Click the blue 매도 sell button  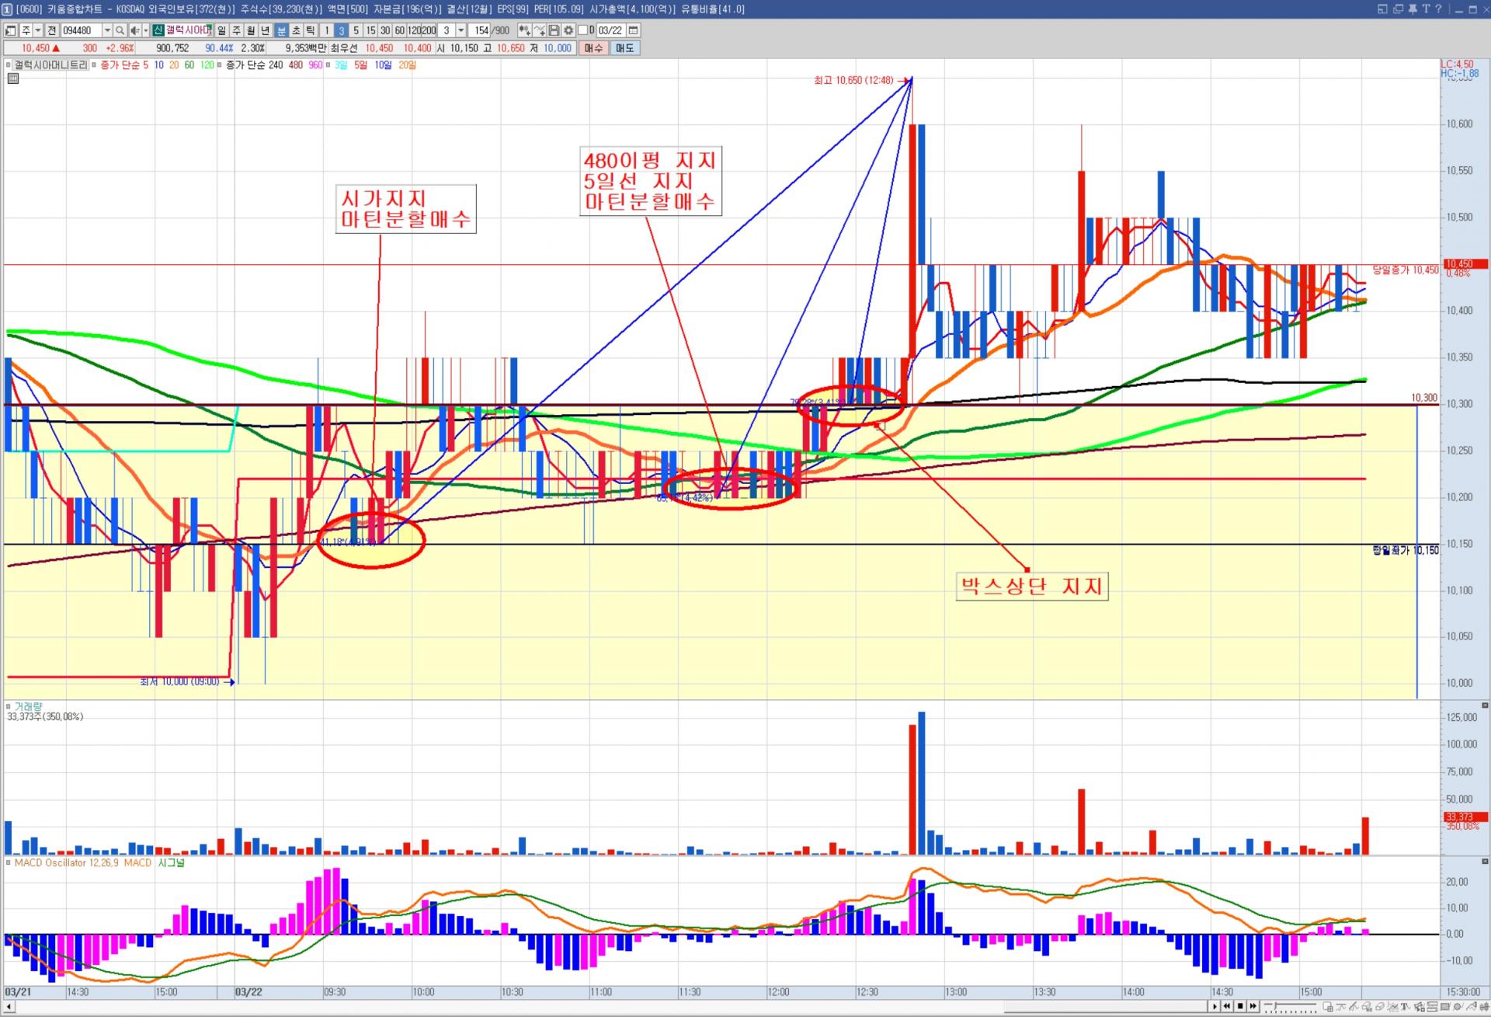[x=624, y=48]
